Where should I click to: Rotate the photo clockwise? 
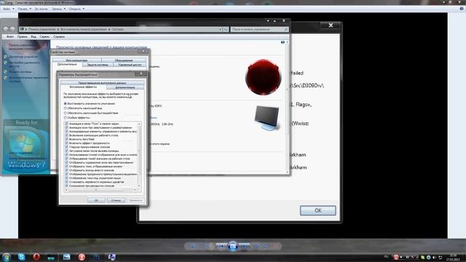pos(264,246)
